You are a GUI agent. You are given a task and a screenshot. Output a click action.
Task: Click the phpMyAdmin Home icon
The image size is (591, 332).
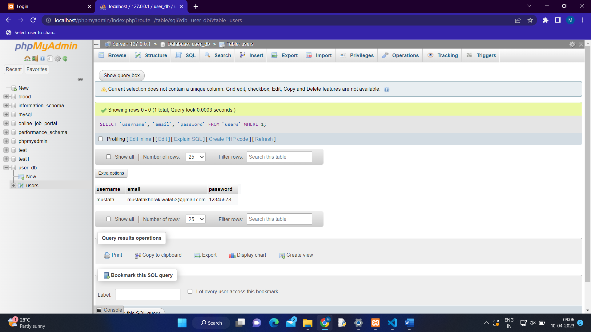click(x=27, y=58)
